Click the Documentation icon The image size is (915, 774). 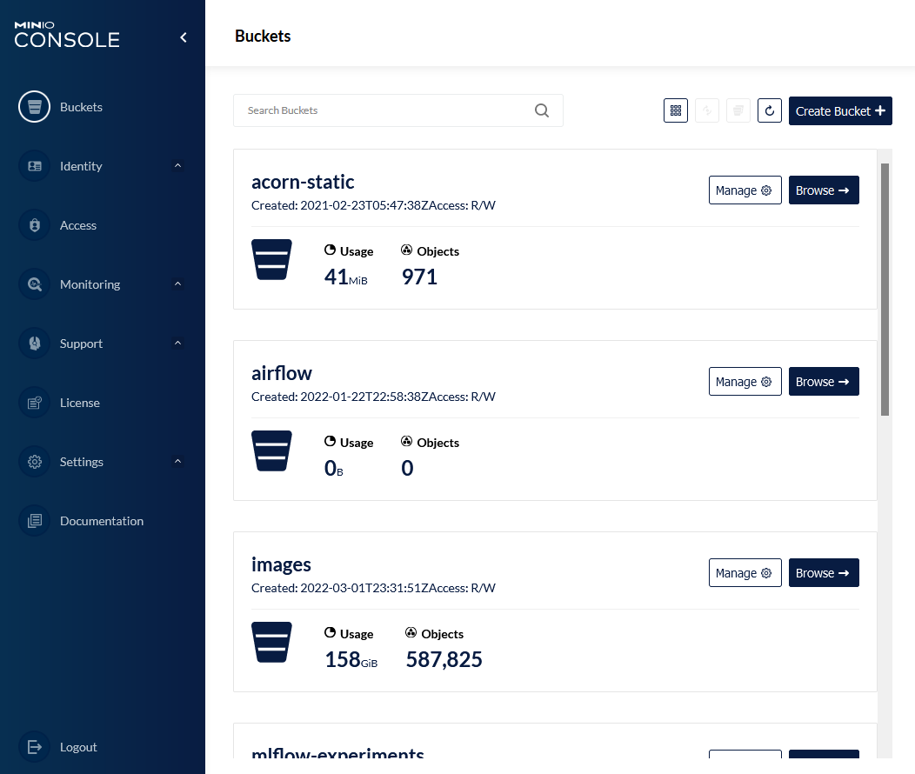coord(35,521)
